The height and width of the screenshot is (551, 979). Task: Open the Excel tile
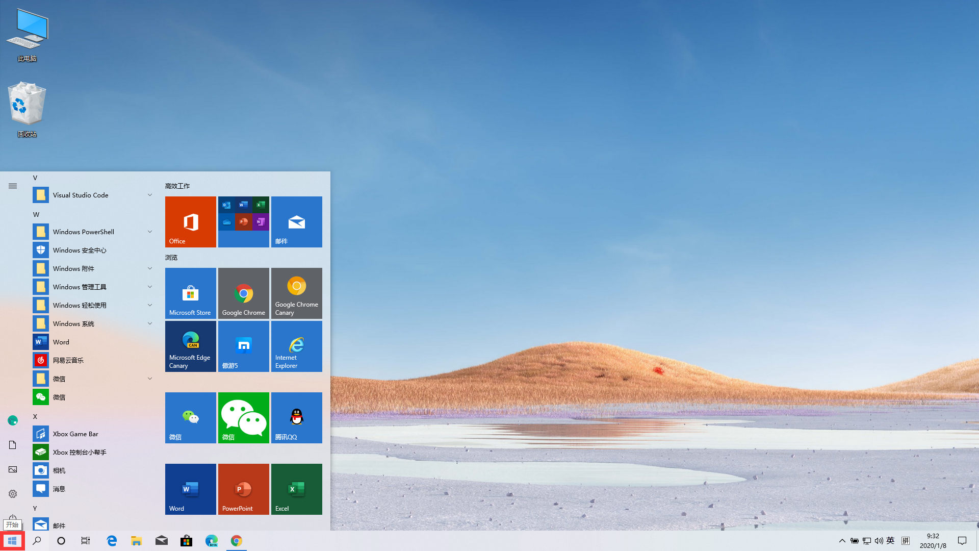click(x=296, y=489)
